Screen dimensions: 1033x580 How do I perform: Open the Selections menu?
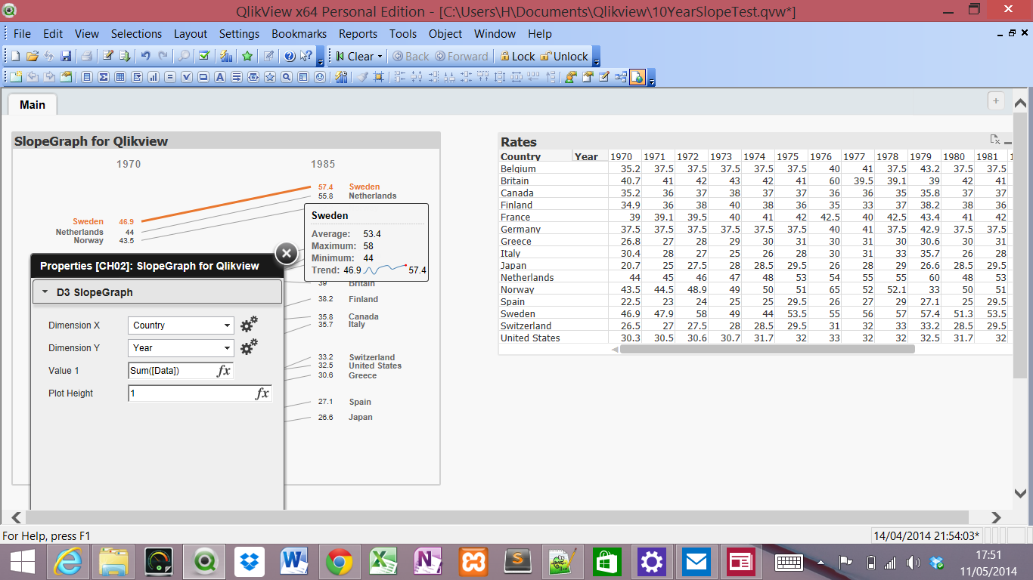click(x=136, y=34)
